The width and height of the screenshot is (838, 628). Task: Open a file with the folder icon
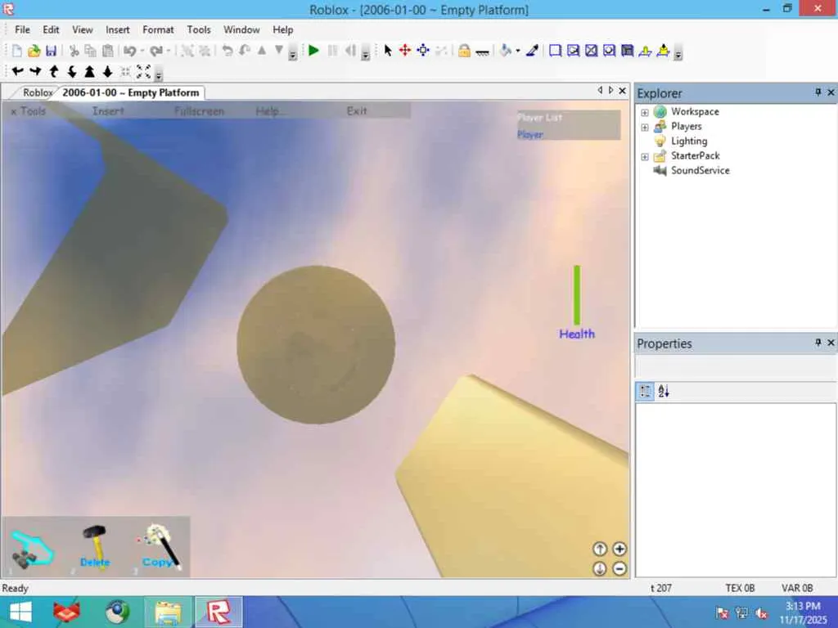click(x=34, y=51)
